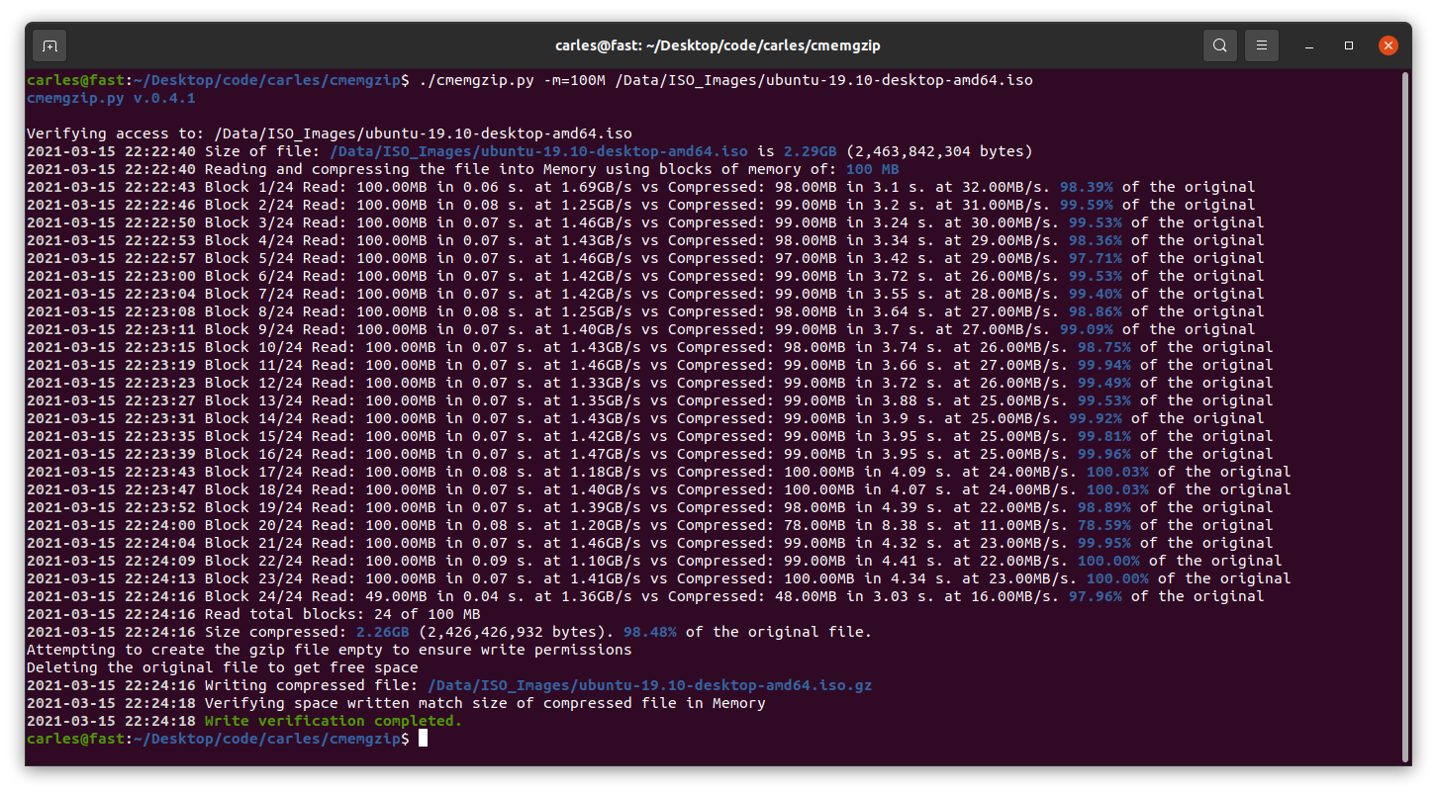Click 99.94% on the Block 11/24 line
Image resolution: width=1437 pixels, height=794 pixels.
click(1103, 365)
